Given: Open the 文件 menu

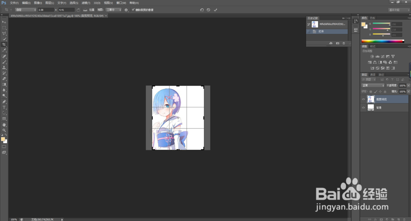Looking at the screenshot, I should pos(14,3).
